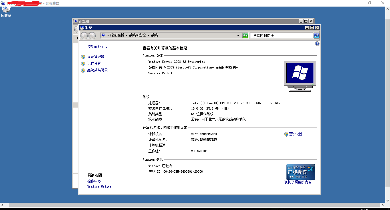Close the 计算机 background window
Viewport: 390px width, 210px height.
pyautogui.click(x=311, y=21)
